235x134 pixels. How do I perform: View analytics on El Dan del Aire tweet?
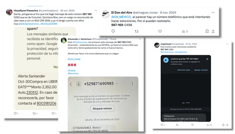pyautogui.click(x=185, y=31)
